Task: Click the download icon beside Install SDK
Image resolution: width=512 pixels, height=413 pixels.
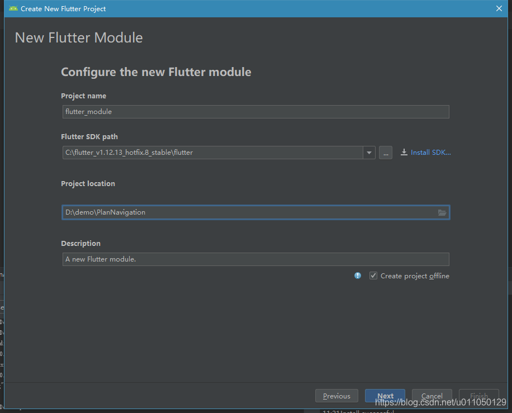Action: tap(404, 152)
